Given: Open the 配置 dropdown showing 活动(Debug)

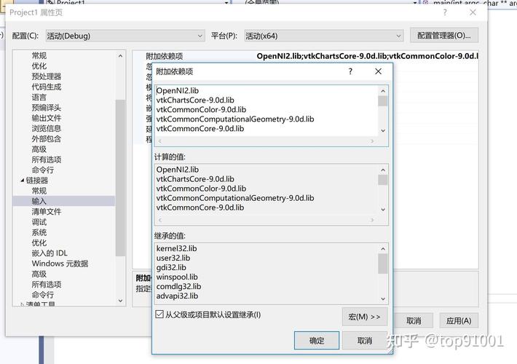Looking at the screenshot, I should pos(125,36).
